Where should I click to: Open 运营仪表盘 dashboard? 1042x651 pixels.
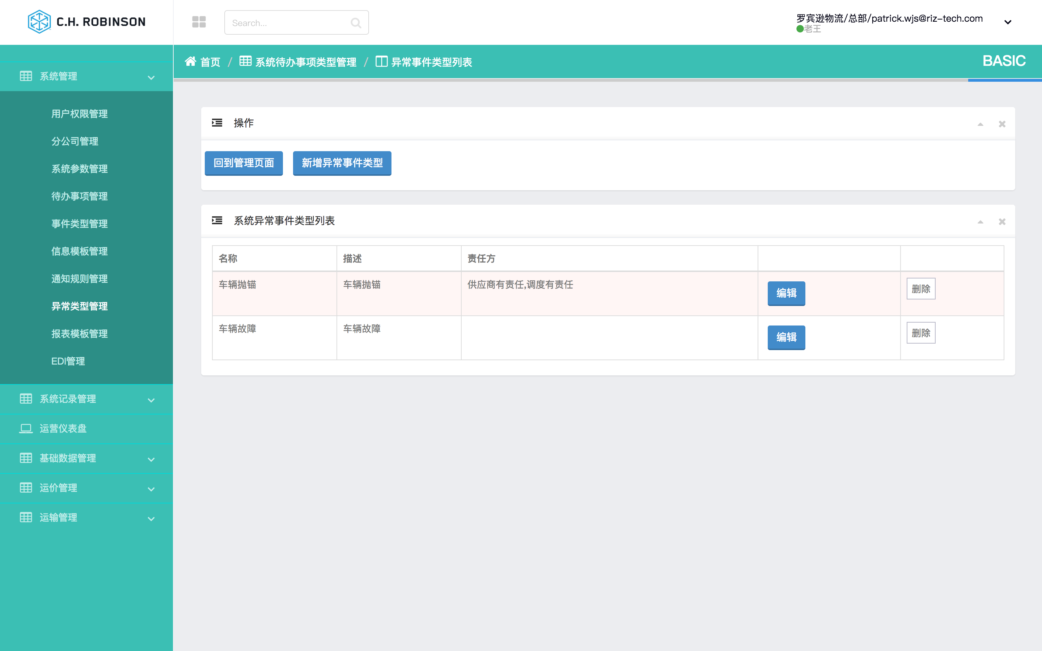(x=63, y=429)
